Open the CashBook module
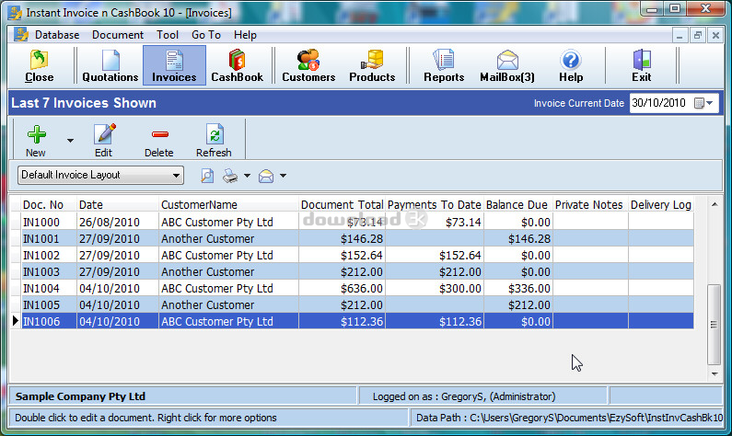The height and width of the screenshot is (436, 732). pos(238,65)
